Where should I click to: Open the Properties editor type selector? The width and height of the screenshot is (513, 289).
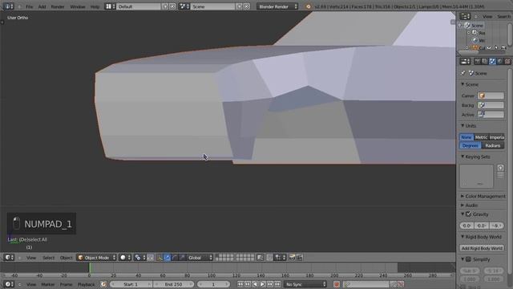click(465, 61)
